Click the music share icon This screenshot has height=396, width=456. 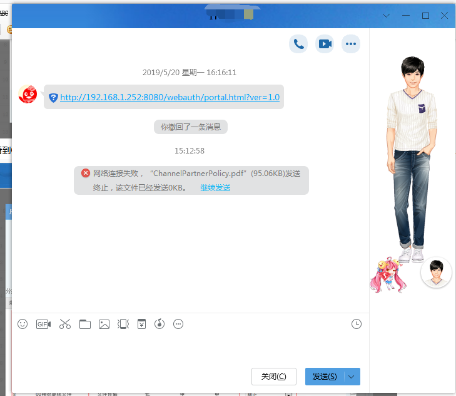tap(160, 324)
